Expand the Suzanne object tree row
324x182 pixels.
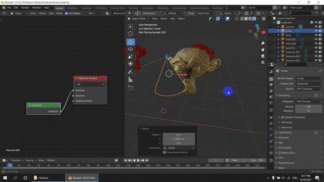(278, 48)
